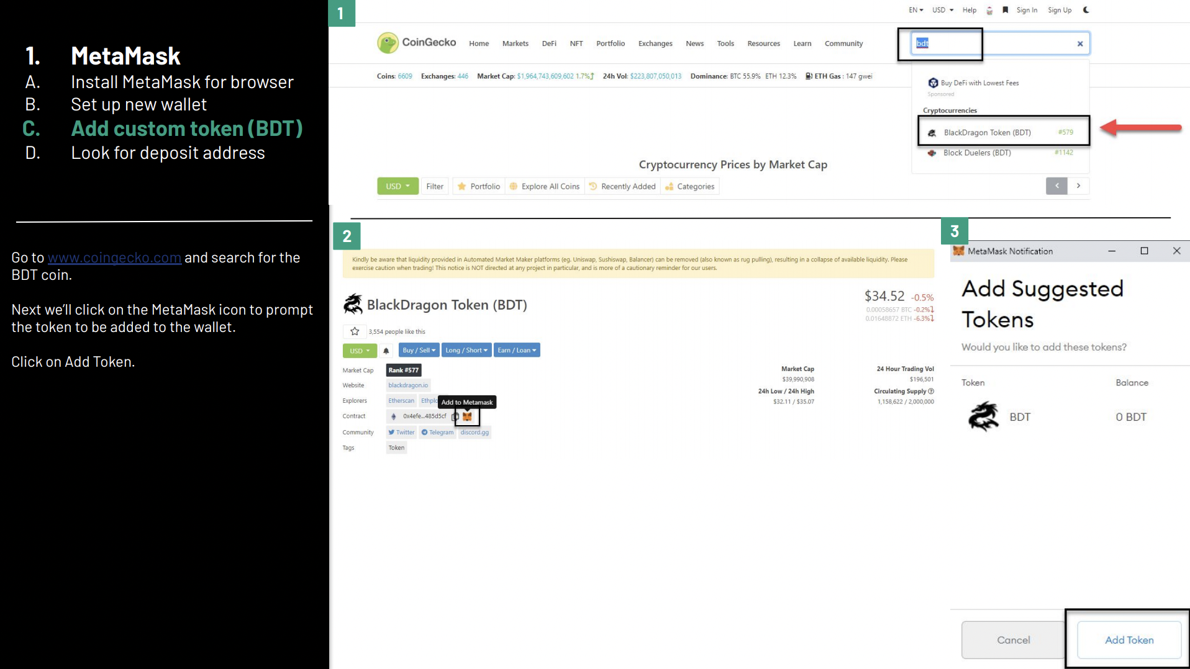This screenshot has width=1190, height=669.
Task: Open green USD dropdown above price table
Action: pyautogui.click(x=397, y=186)
